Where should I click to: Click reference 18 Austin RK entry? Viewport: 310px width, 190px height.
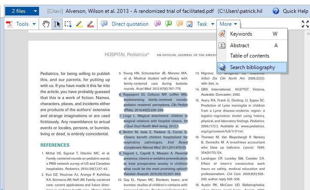pos(230,186)
